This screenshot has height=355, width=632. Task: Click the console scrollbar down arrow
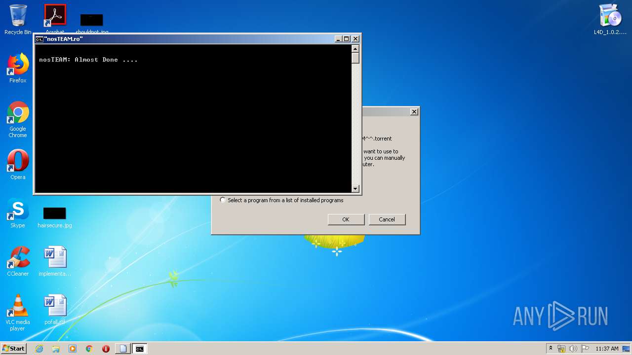355,189
